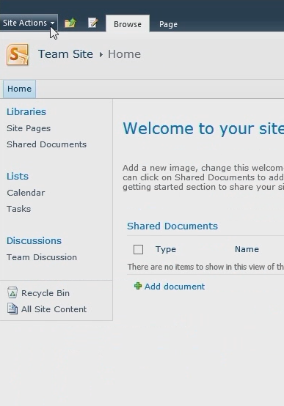Viewport: 284px width, 406px height.
Task: Toggle the select-all checkbox beside Type
Action: pos(138,250)
